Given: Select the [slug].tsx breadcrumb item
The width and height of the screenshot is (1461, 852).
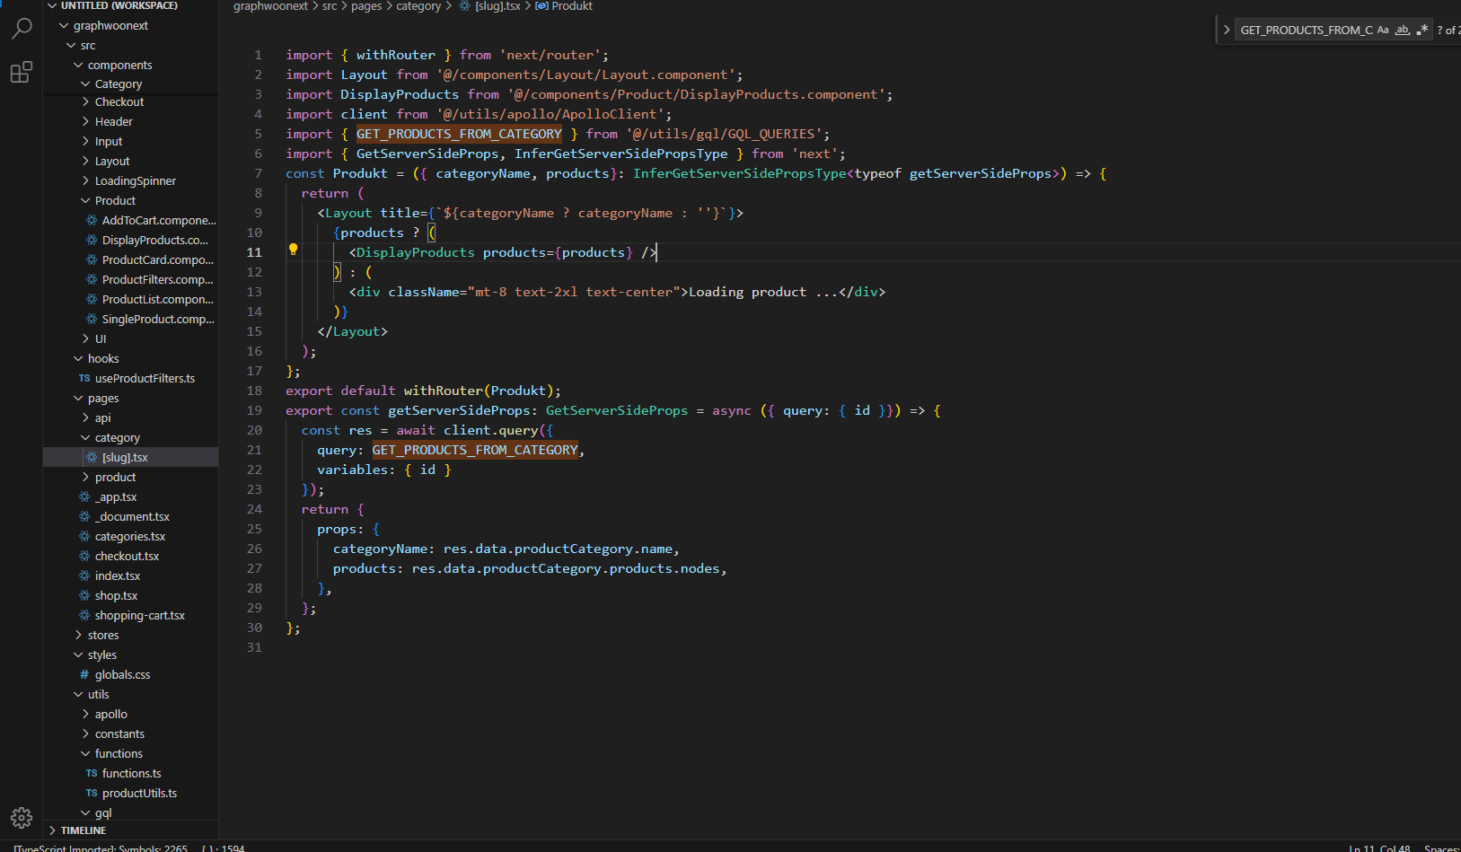Looking at the screenshot, I should (x=497, y=6).
